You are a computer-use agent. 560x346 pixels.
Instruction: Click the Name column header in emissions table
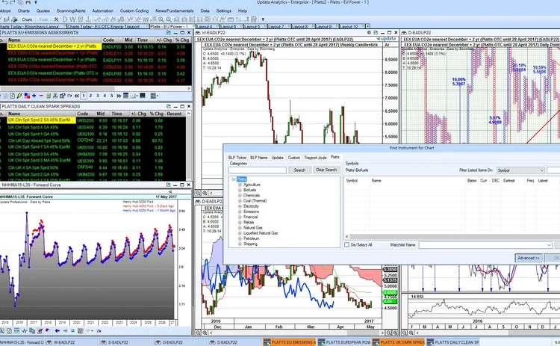(55, 40)
